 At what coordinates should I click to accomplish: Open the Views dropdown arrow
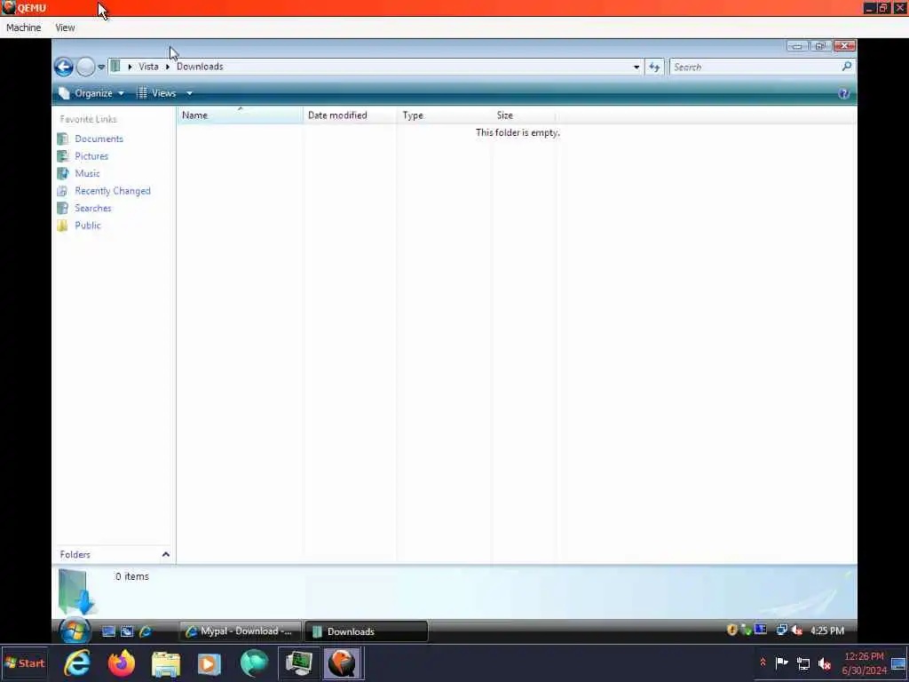[x=189, y=93]
